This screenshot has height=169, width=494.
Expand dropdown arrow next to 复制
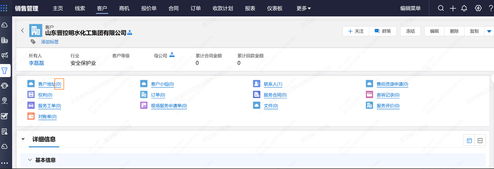click(x=489, y=31)
